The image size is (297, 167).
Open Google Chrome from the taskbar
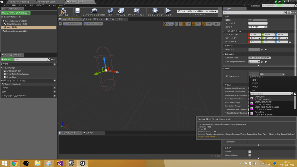point(15,163)
